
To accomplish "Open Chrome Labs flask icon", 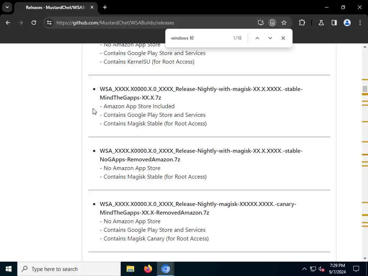I will (x=321, y=23).
